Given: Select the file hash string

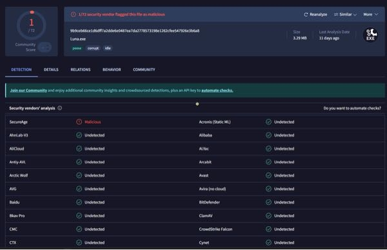Looking at the screenshot, I should [x=135, y=31].
